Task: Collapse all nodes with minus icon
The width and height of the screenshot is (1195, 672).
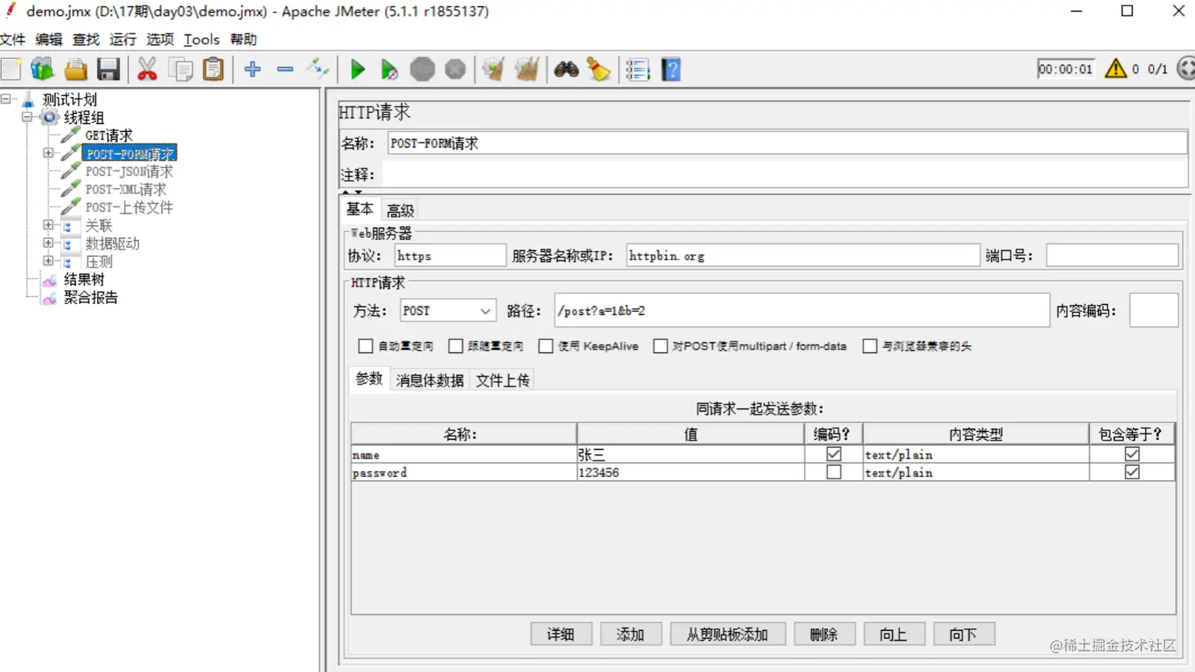Action: pyautogui.click(x=285, y=69)
